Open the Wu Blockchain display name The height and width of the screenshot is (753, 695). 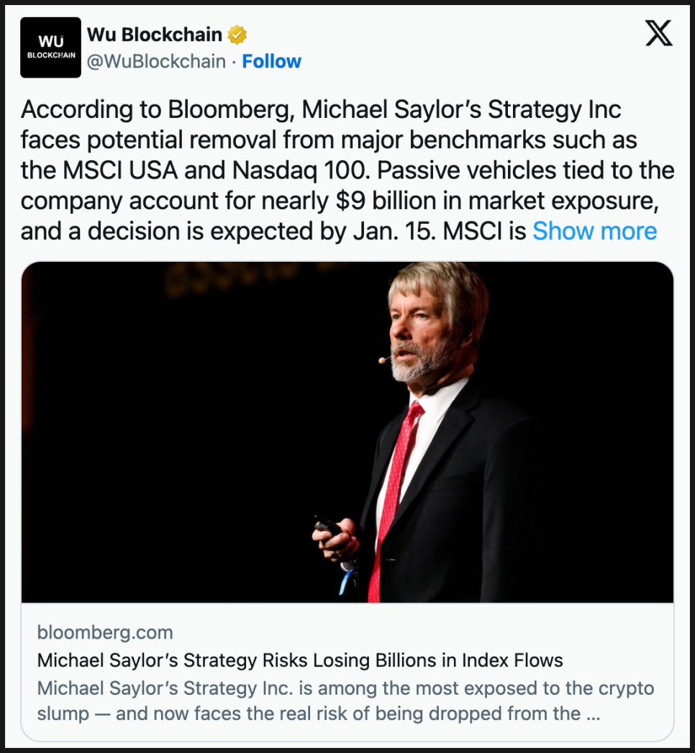155,35
